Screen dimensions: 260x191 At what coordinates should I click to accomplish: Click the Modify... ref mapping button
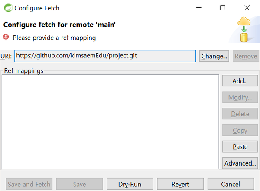240,97
